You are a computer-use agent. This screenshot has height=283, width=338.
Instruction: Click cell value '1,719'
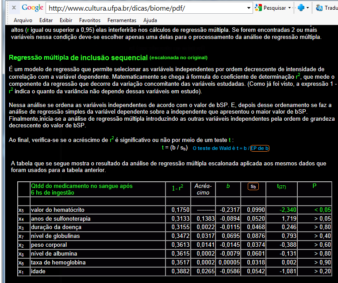289,218
